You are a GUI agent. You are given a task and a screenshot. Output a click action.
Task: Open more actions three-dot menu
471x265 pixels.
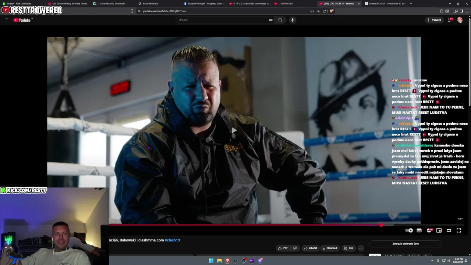361,248
